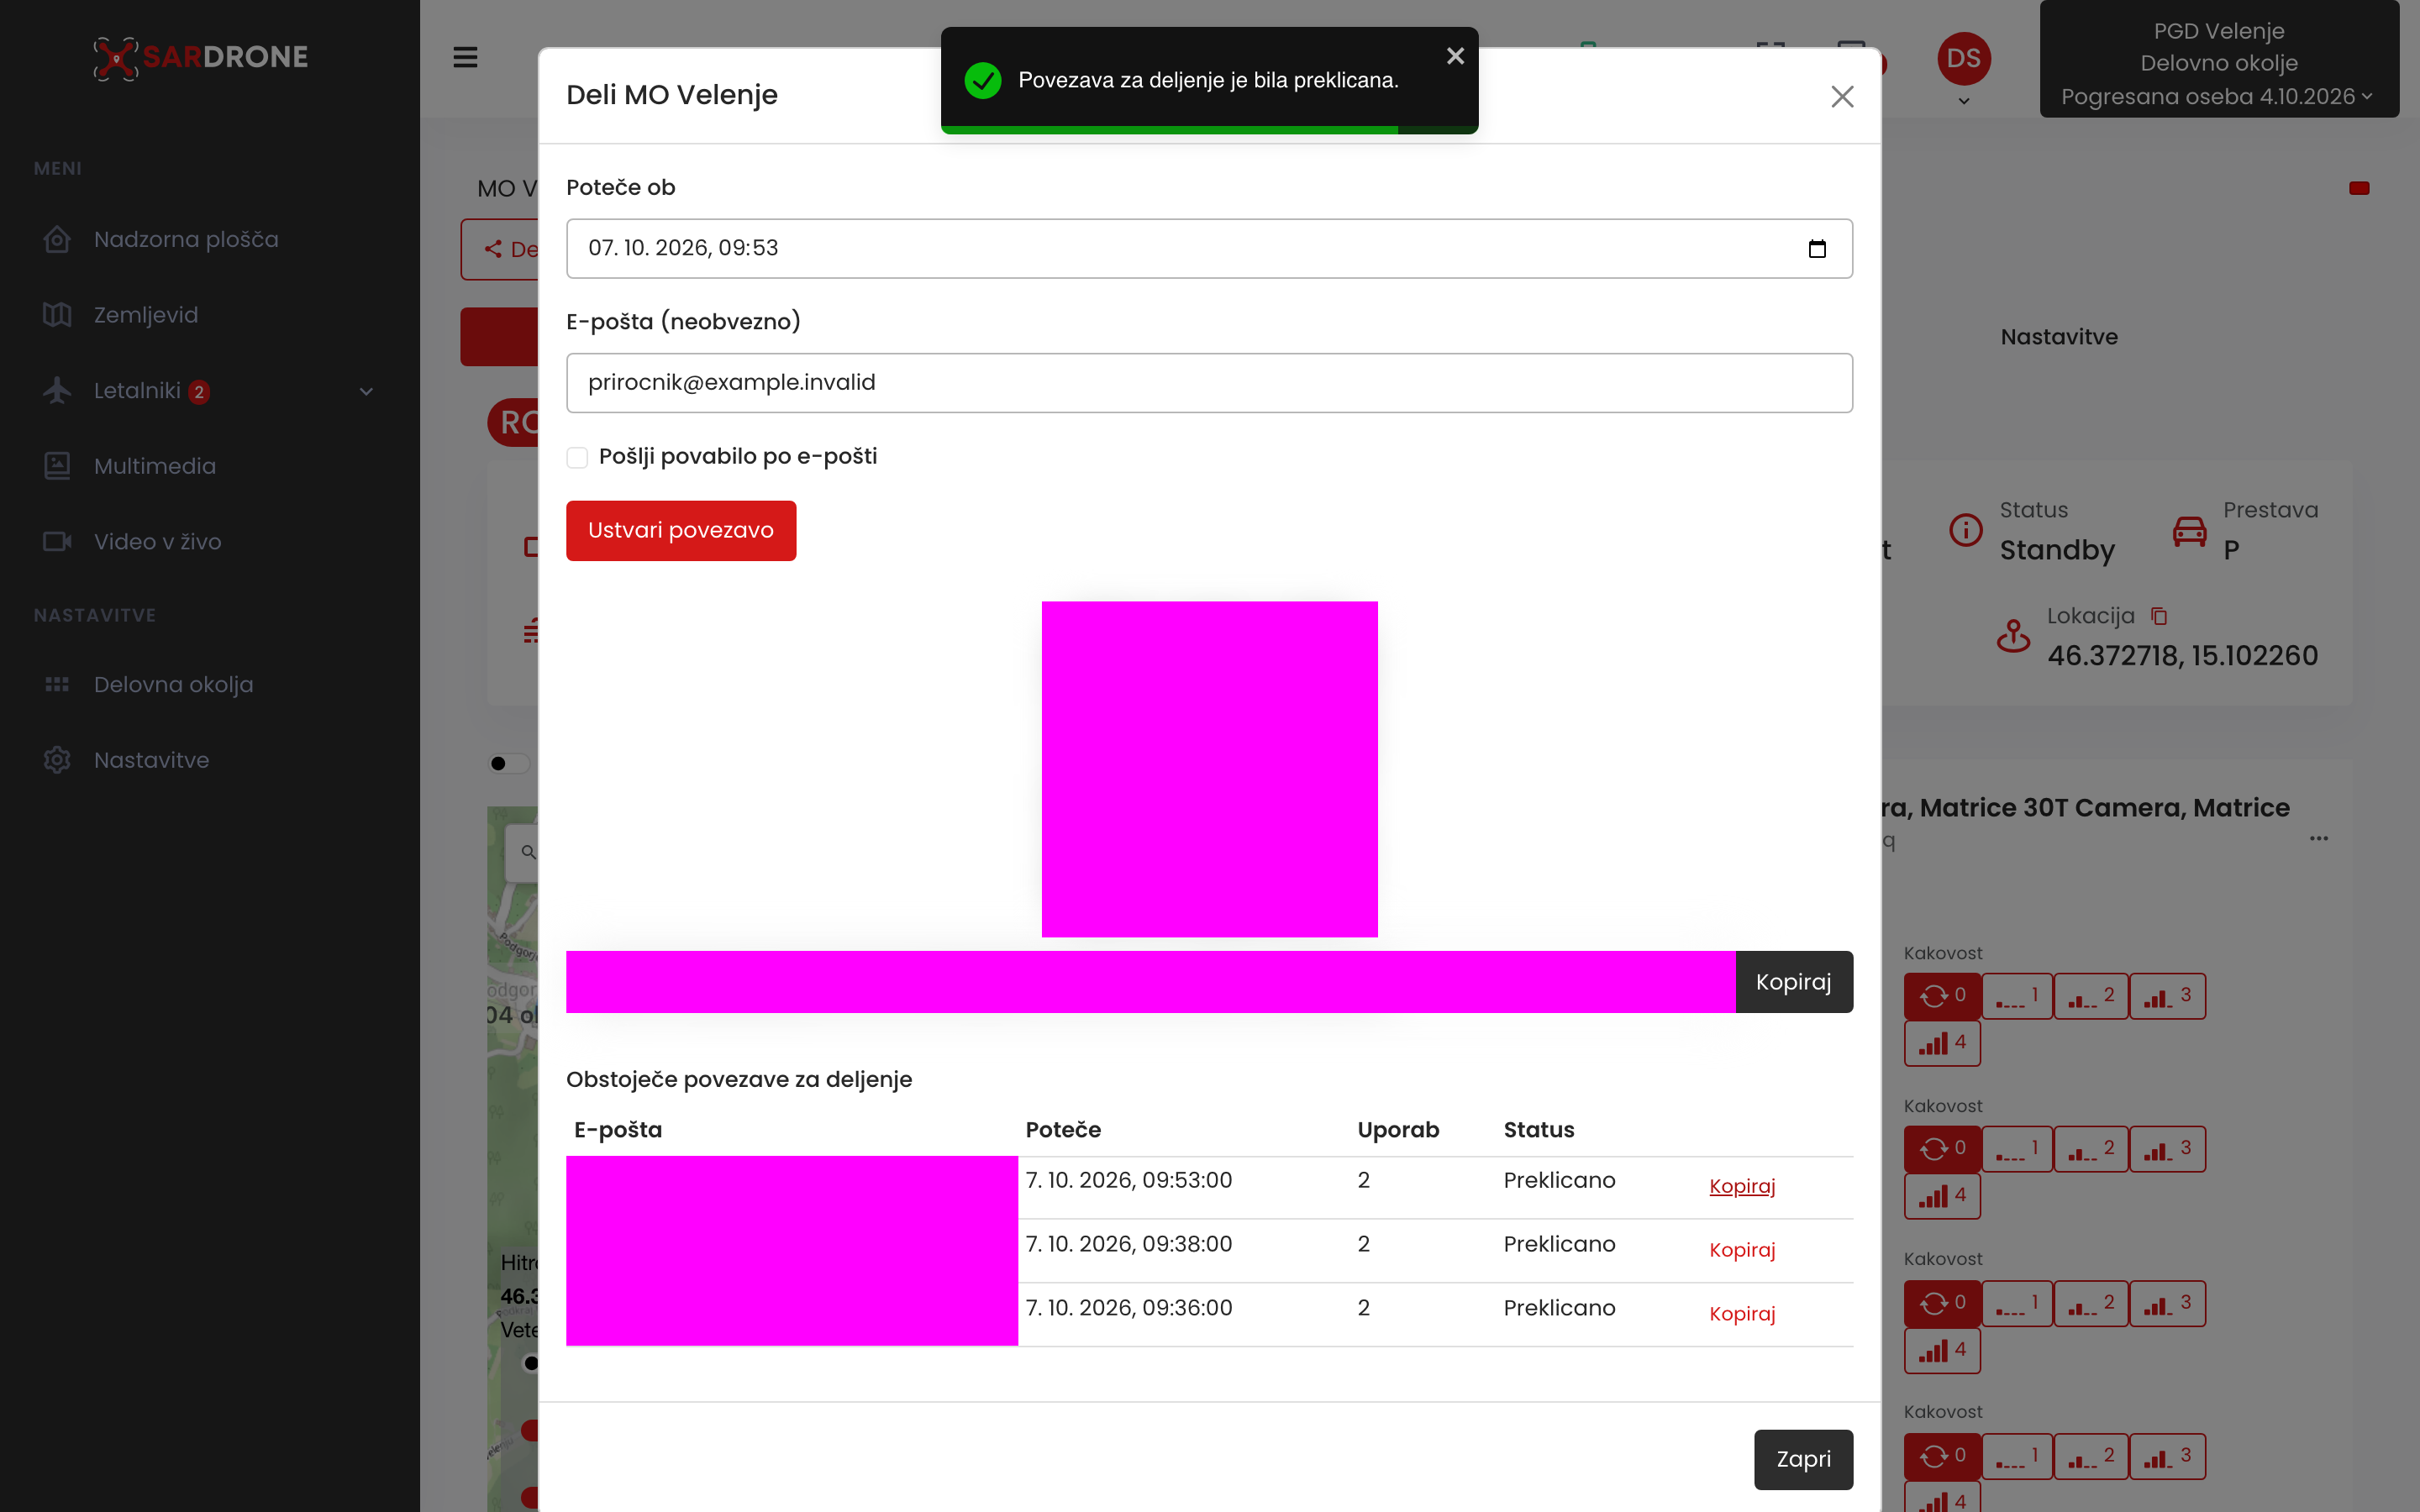Click the Prestava car icon
The image size is (2420, 1512).
click(x=2189, y=530)
